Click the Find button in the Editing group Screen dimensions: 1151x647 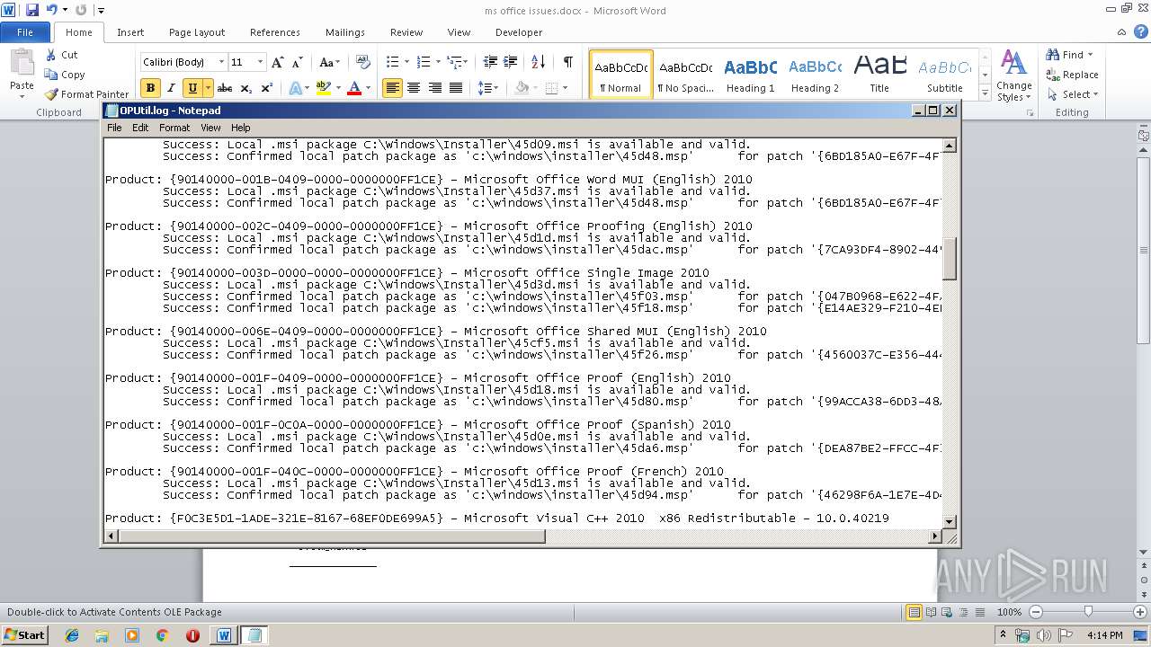pyautogui.click(x=1069, y=55)
